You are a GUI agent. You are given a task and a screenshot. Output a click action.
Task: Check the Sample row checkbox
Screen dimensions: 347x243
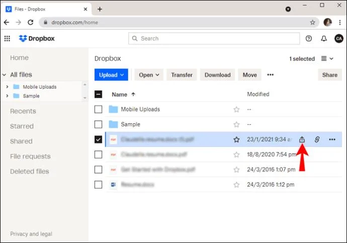tap(98, 124)
